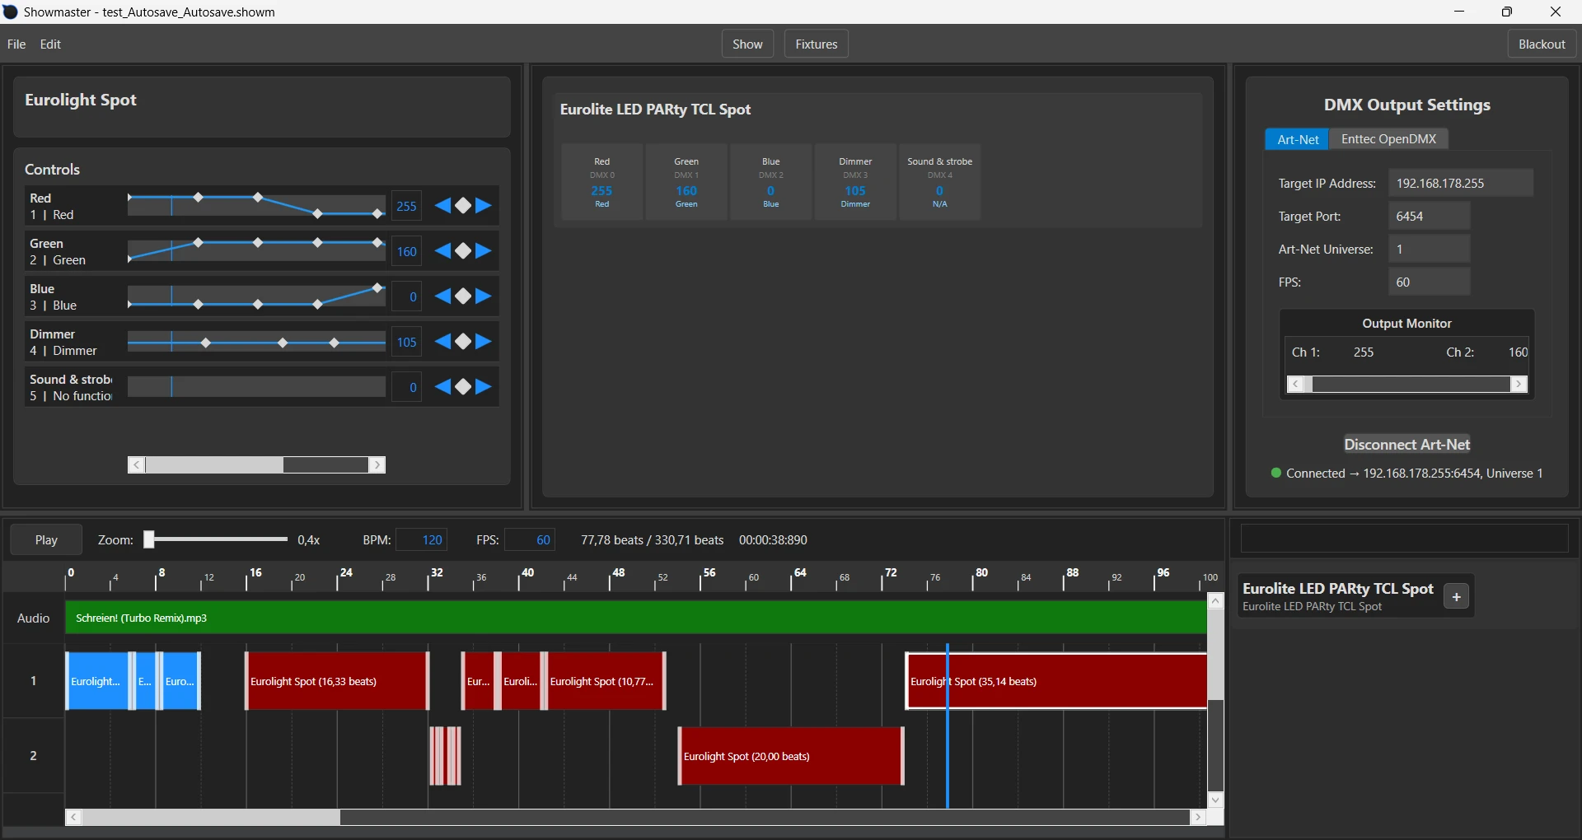Select the Eurolight Spot (20,00 beats) clip on track 2
Screen dimensions: 1582x840
click(x=790, y=756)
